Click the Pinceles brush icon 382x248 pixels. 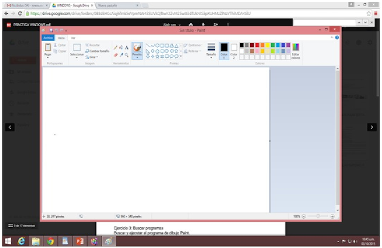click(x=137, y=48)
